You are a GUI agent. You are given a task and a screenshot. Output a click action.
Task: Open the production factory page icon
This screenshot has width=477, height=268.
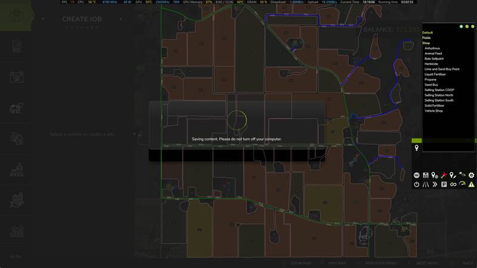[x=17, y=170]
